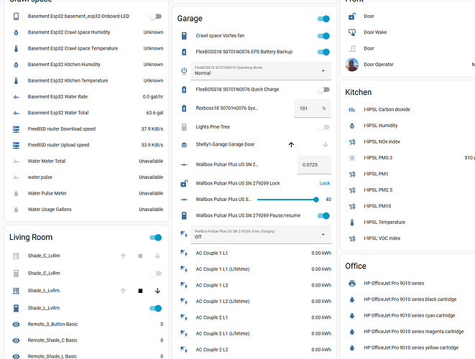Open Basement Esp32 Kitchen Humidity entity
The width and height of the screenshot is (475, 359).
[86, 65]
